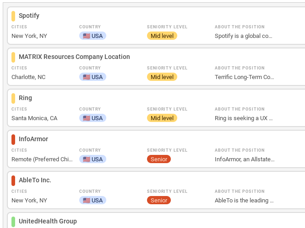Click Santa Monica, CA city text

(34, 118)
